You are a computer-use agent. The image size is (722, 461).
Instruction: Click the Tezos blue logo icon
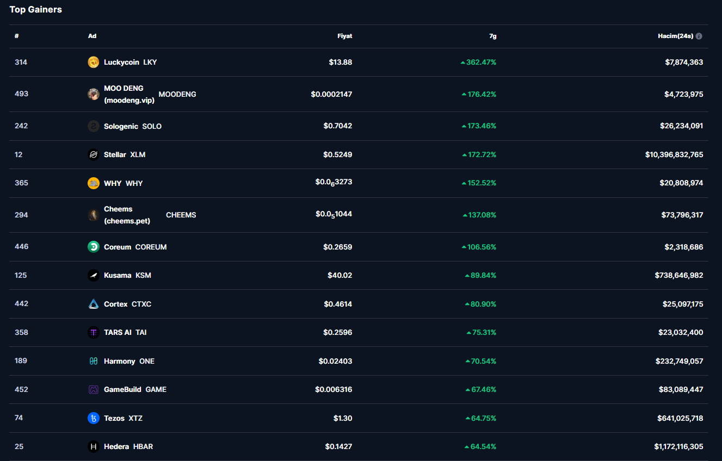click(94, 418)
